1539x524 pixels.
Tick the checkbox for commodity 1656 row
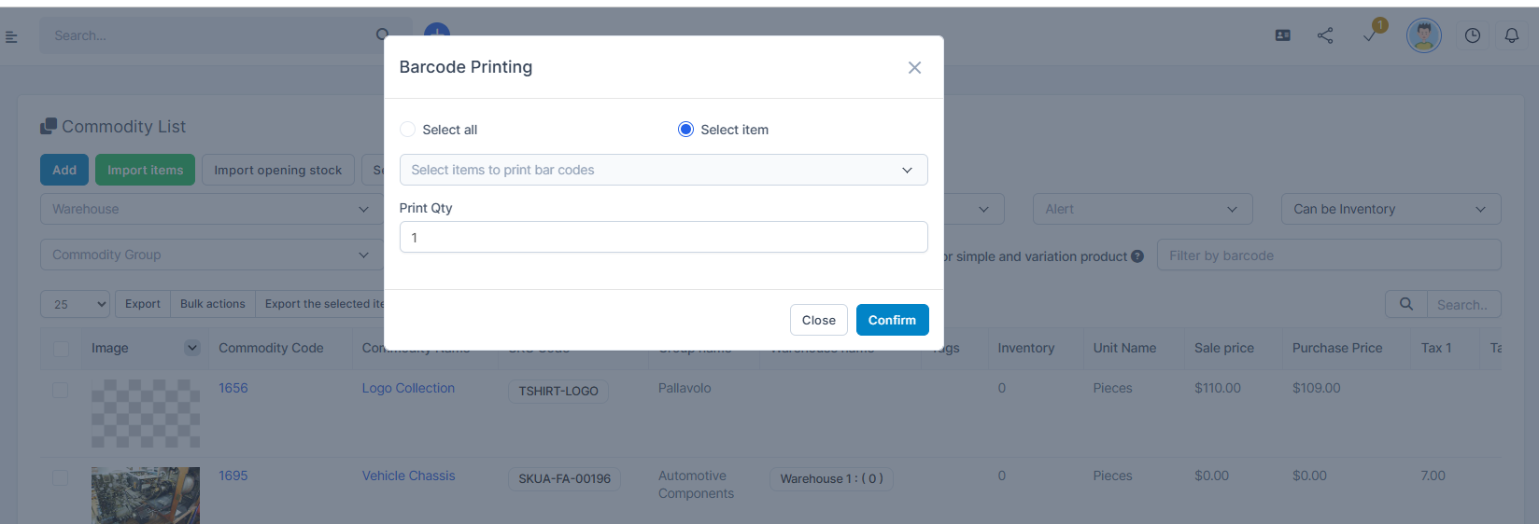pyautogui.click(x=61, y=390)
